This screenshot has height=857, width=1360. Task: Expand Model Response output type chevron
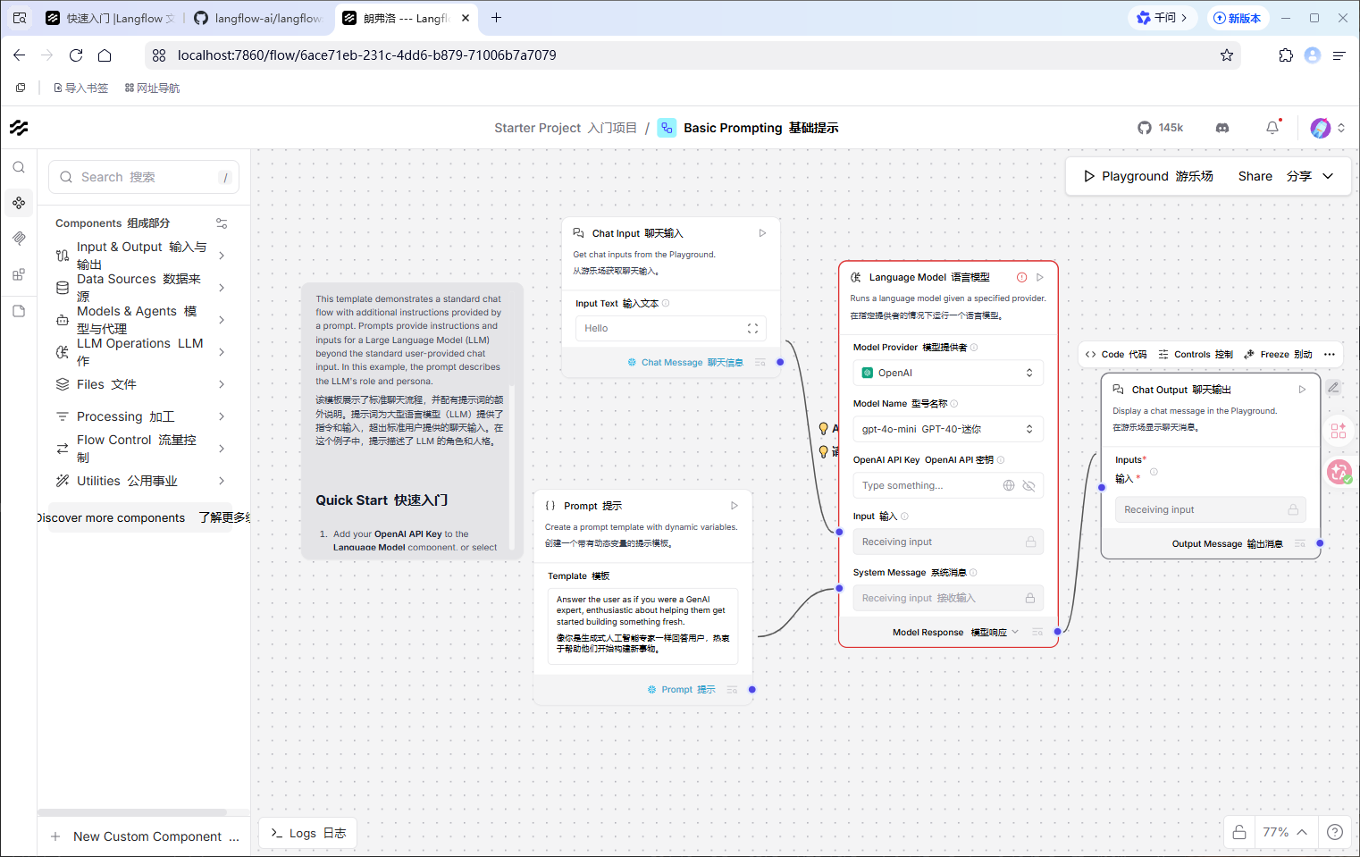(1015, 632)
